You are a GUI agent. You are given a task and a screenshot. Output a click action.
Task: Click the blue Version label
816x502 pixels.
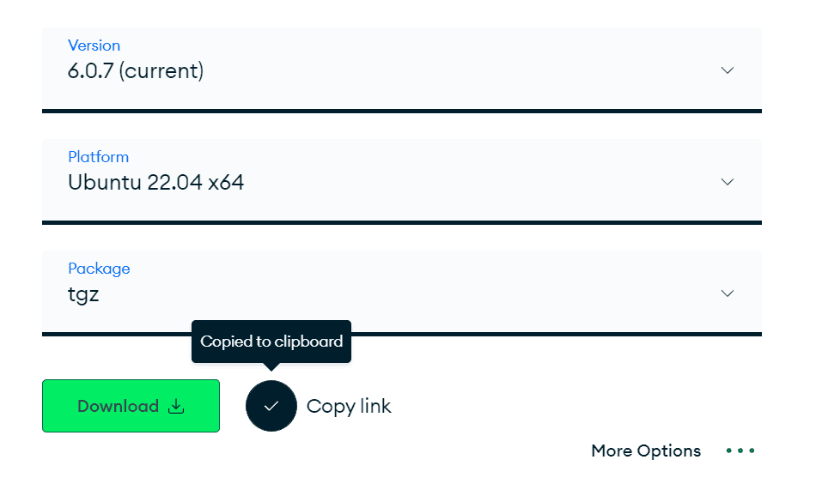click(94, 45)
